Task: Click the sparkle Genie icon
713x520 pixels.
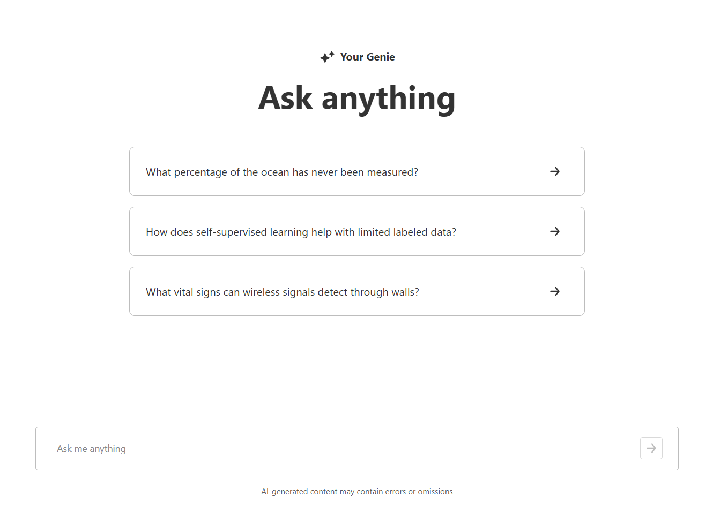Action: (x=327, y=57)
